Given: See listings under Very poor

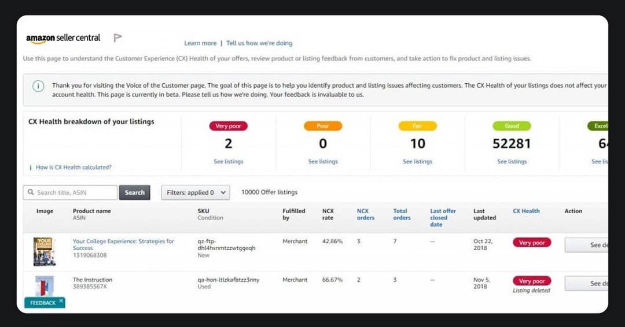Looking at the screenshot, I should [x=229, y=162].
